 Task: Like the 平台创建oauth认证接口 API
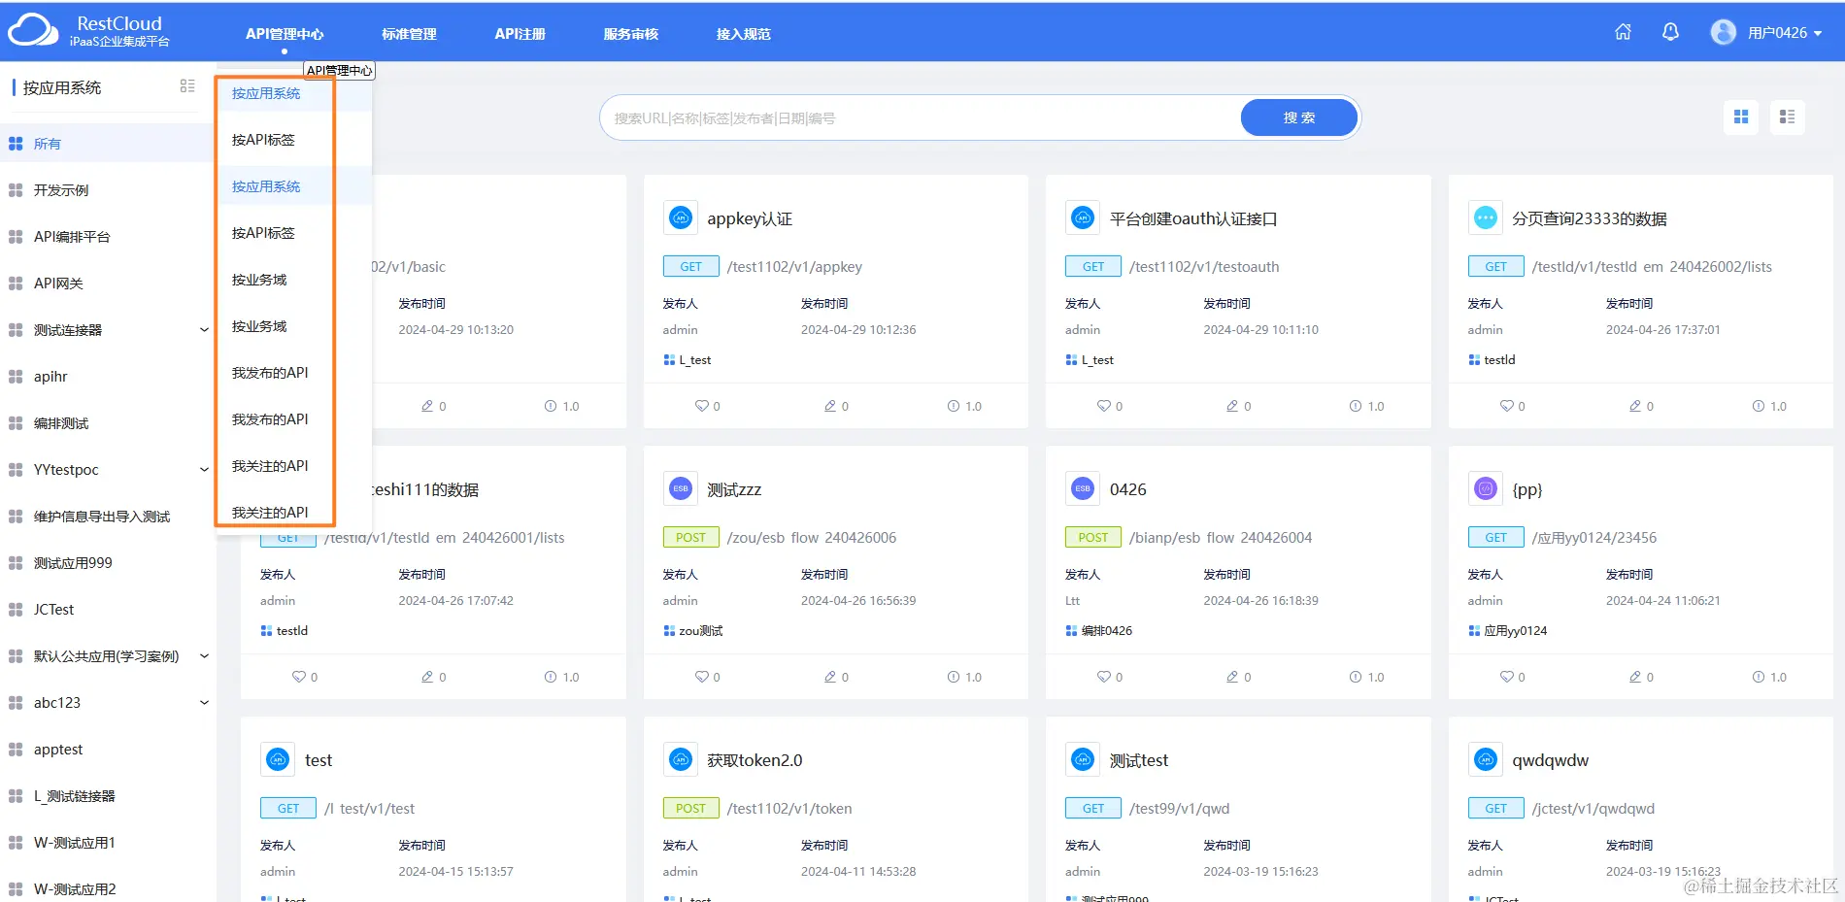point(1104,406)
